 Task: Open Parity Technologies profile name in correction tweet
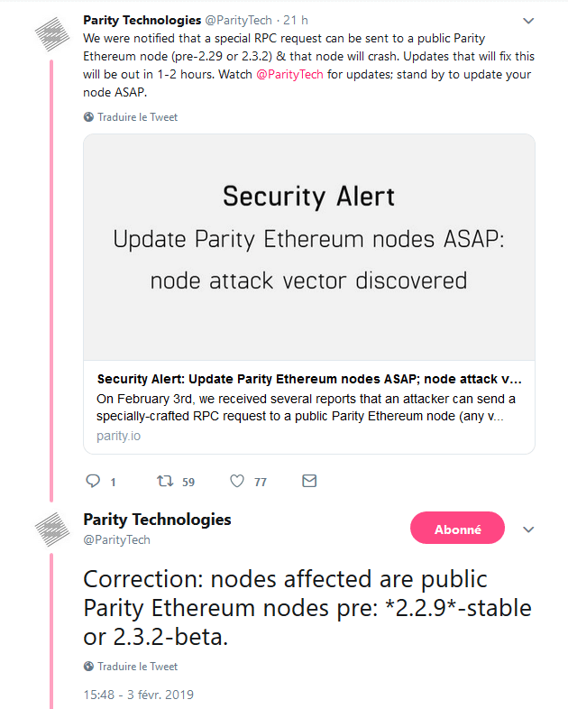point(157,520)
